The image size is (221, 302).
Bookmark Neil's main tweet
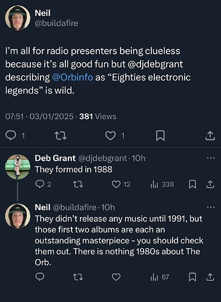coord(160,136)
